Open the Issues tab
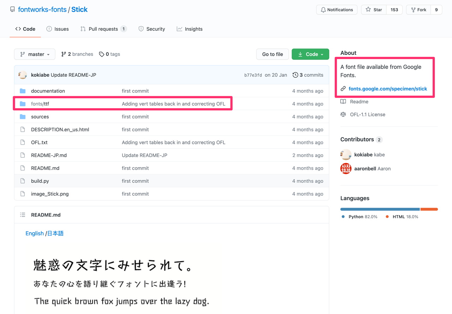The width and height of the screenshot is (452, 314). [x=58, y=29]
